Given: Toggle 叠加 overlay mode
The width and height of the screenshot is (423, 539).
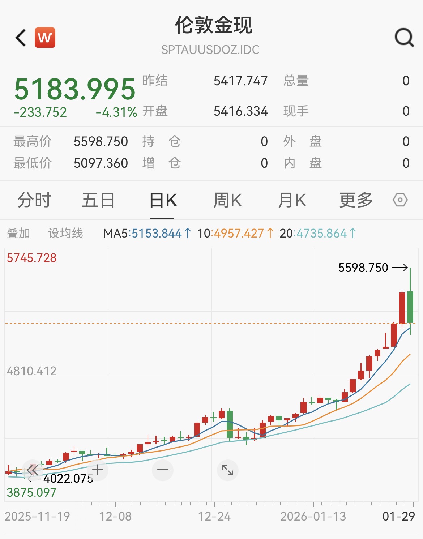Looking at the screenshot, I should point(19,233).
